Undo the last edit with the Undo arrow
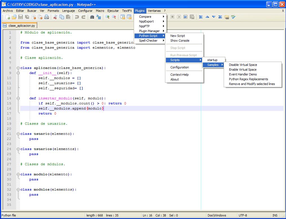 coord(77,17)
